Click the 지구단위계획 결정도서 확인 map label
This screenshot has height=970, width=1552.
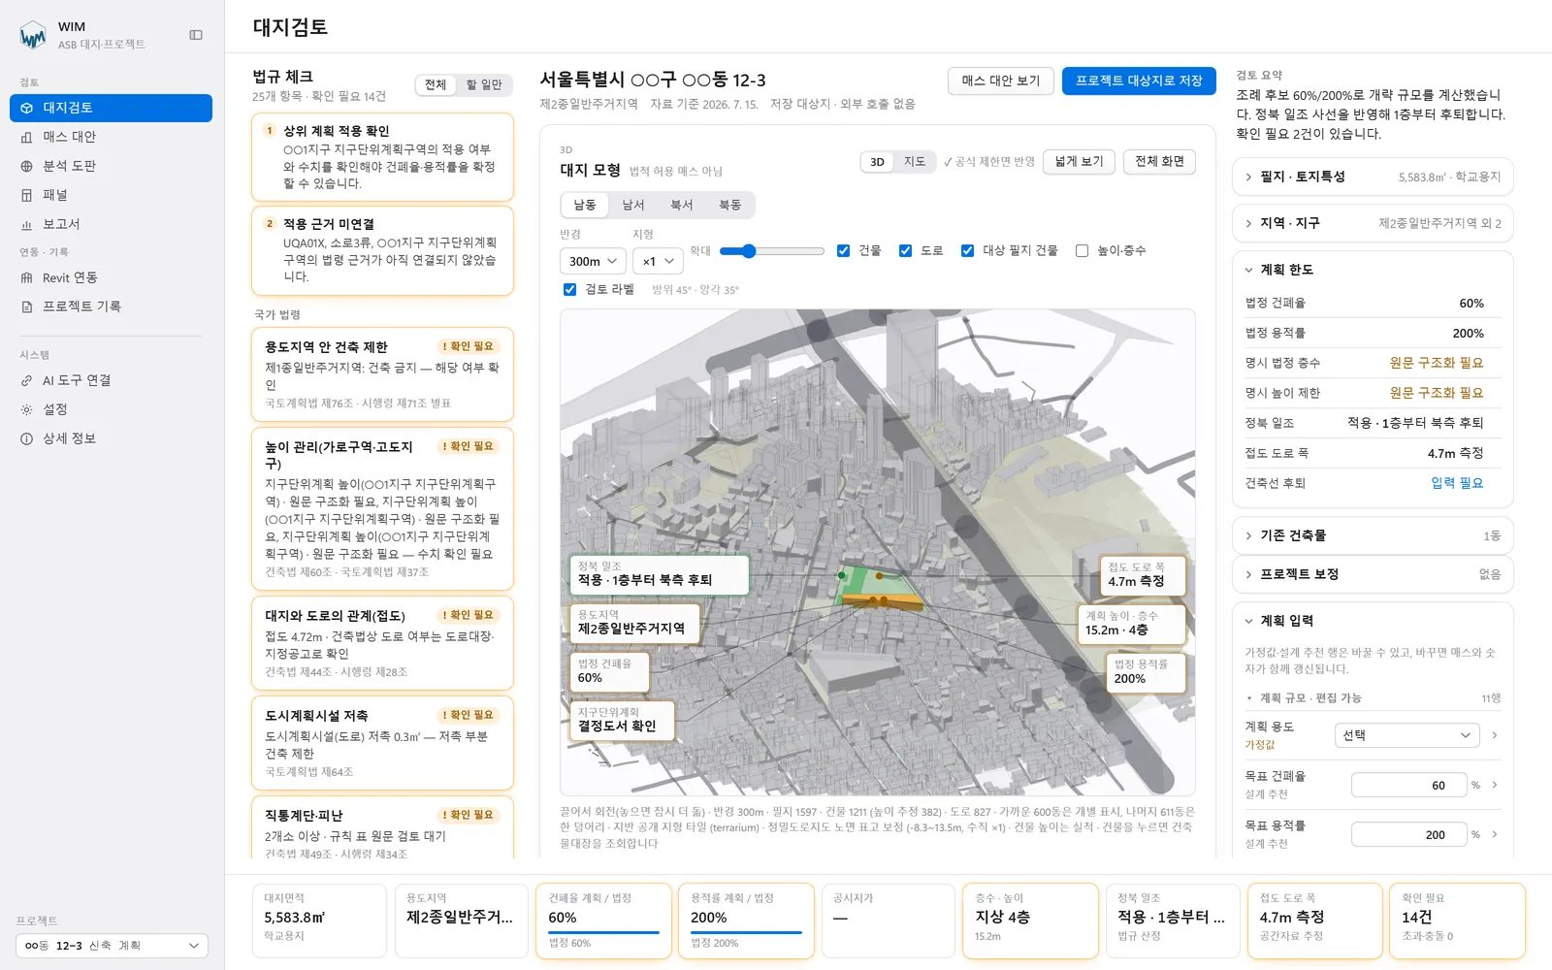pyautogui.click(x=622, y=721)
